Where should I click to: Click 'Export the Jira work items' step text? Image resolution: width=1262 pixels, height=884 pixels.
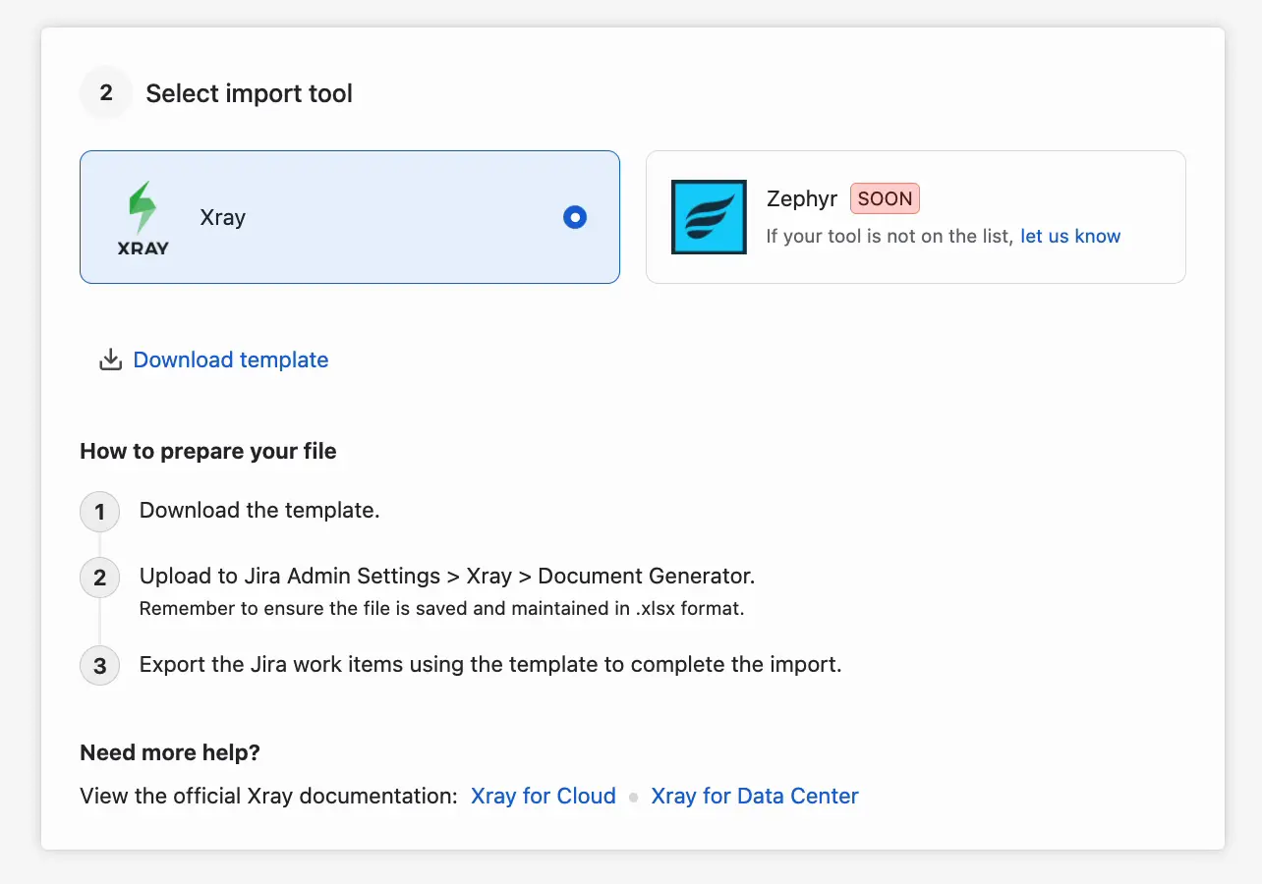[x=490, y=664]
